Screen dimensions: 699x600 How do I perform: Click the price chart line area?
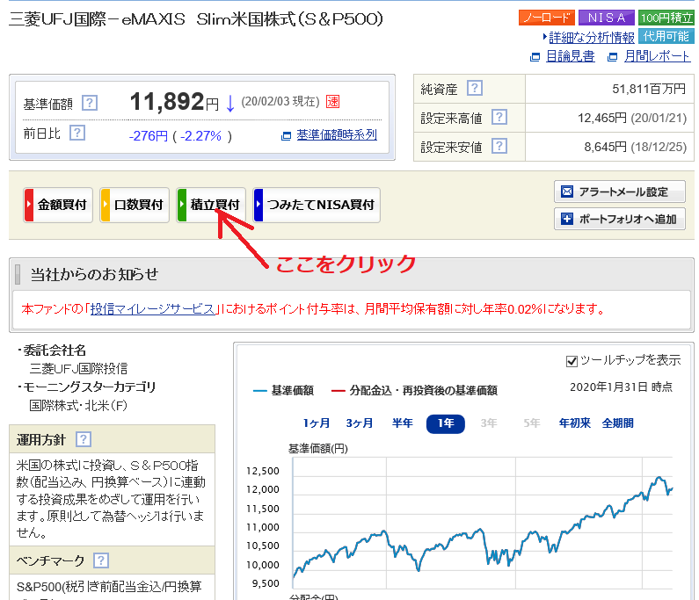(x=483, y=522)
